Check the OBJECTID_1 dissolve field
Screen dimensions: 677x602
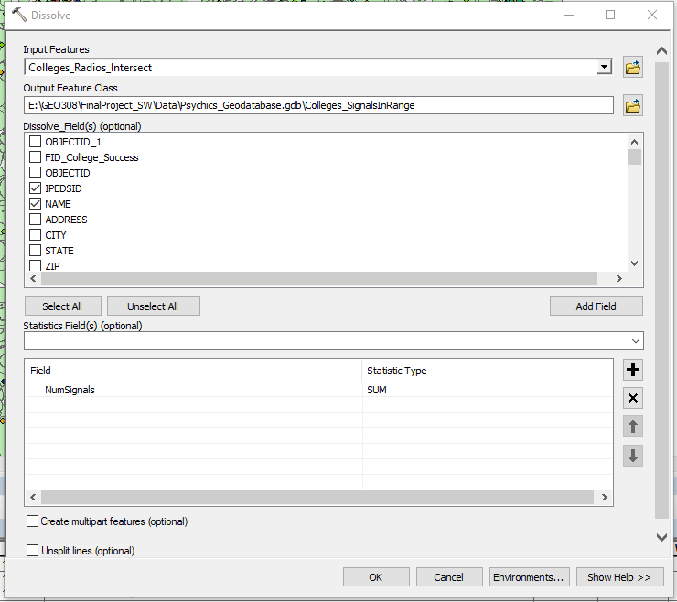pos(35,142)
